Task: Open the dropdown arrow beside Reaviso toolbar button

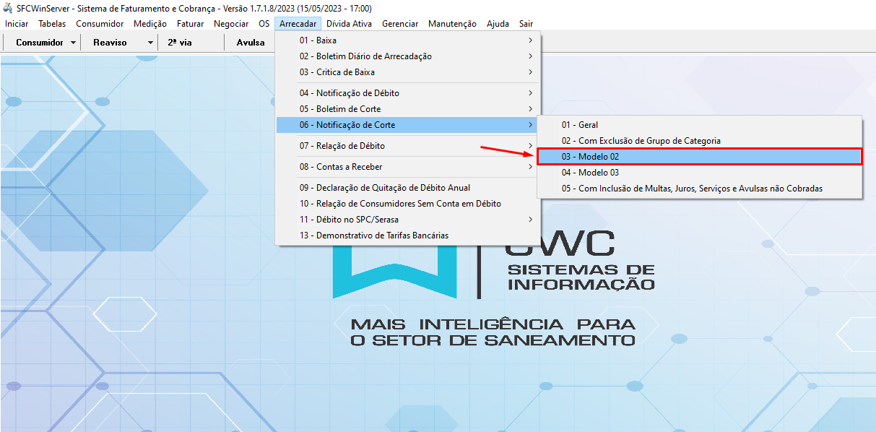Action: click(x=150, y=43)
